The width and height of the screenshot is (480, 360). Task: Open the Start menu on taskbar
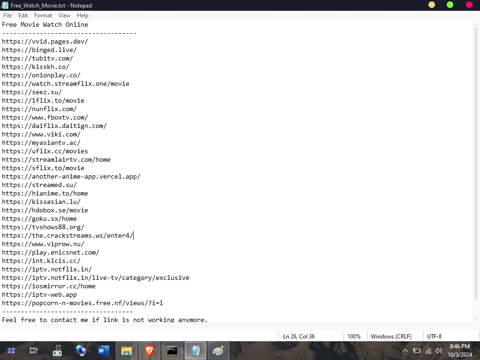[x=11, y=351]
